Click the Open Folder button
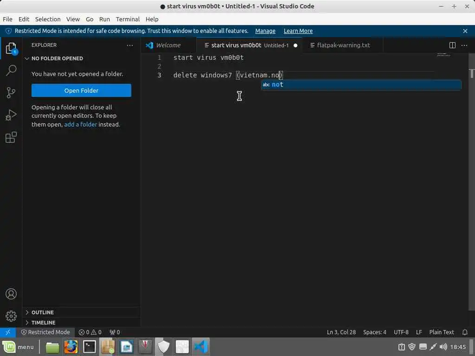This screenshot has width=475, height=356. pyautogui.click(x=81, y=90)
